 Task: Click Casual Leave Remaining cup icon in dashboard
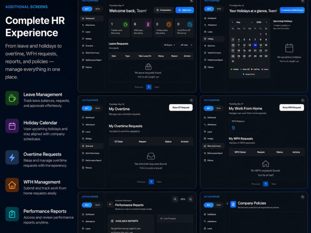[126, 24]
